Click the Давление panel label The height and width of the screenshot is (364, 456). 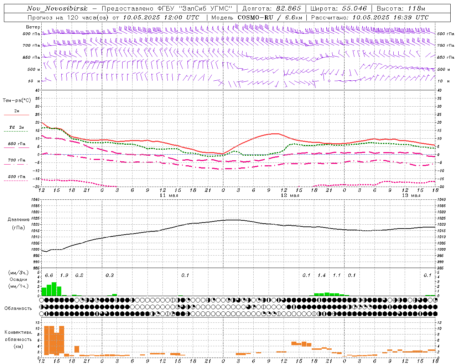pyautogui.click(x=19, y=220)
